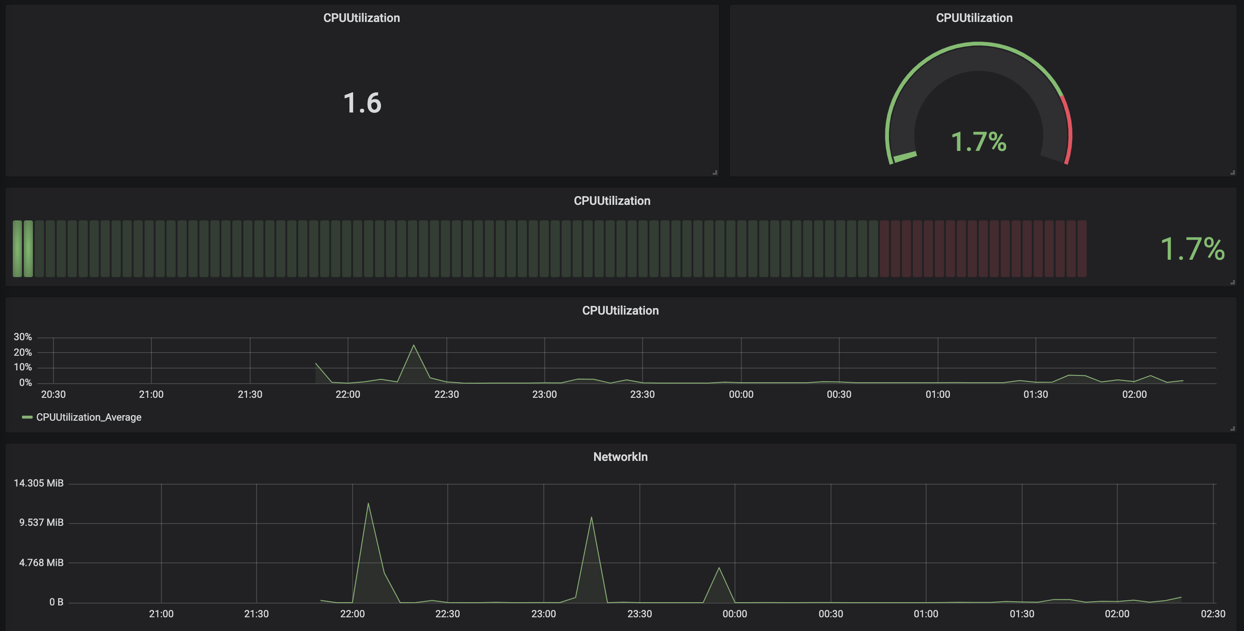Open CPUUtilization line graph panel title menu

(620, 310)
